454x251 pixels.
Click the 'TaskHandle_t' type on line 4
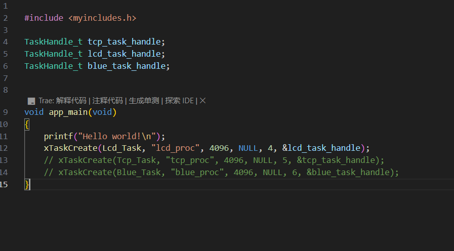(54, 42)
